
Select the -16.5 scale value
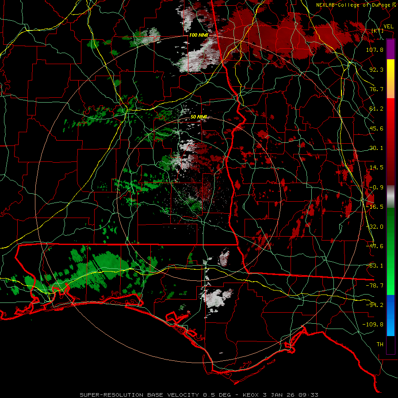tap(375, 207)
